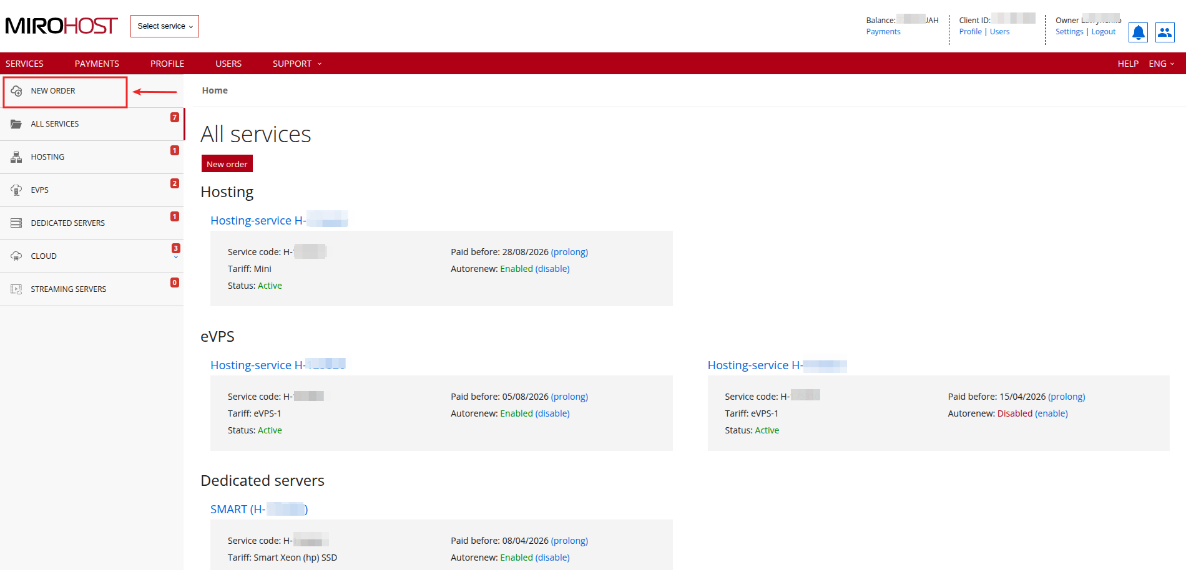
Task: Click the notification bell icon
Action: click(x=1138, y=32)
